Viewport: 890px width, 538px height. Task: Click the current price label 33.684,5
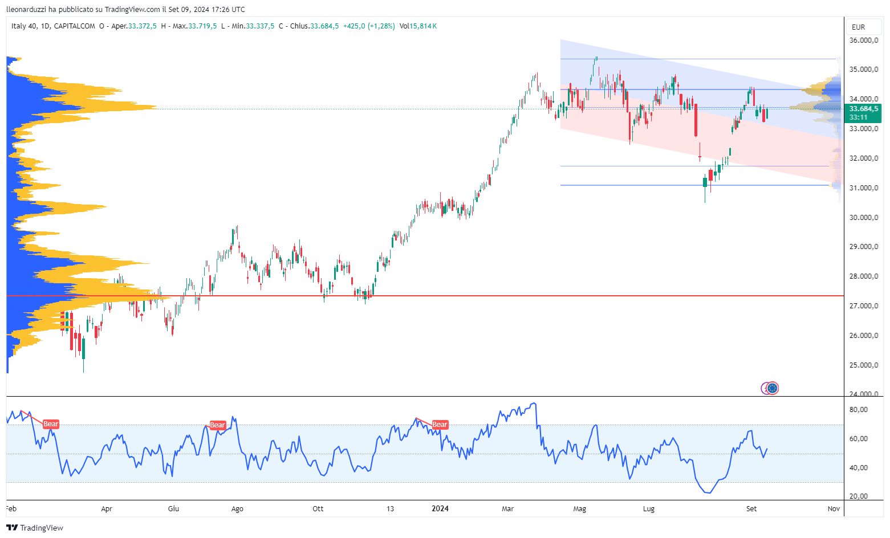864,108
